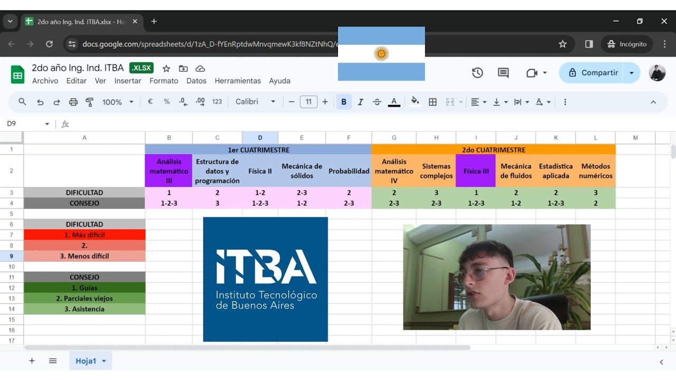Check the cloud save status icon
The height and width of the screenshot is (380, 676).
pos(200,69)
